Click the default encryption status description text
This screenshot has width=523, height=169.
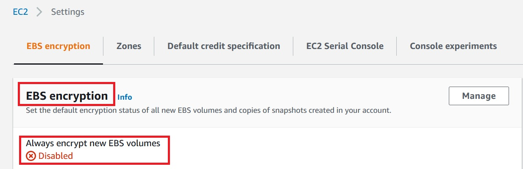208,111
